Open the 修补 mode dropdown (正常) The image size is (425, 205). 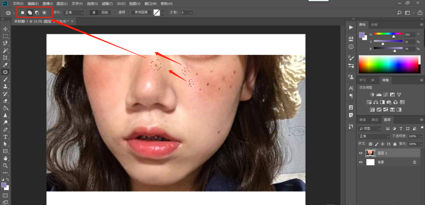pyautogui.click(x=74, y=13)
